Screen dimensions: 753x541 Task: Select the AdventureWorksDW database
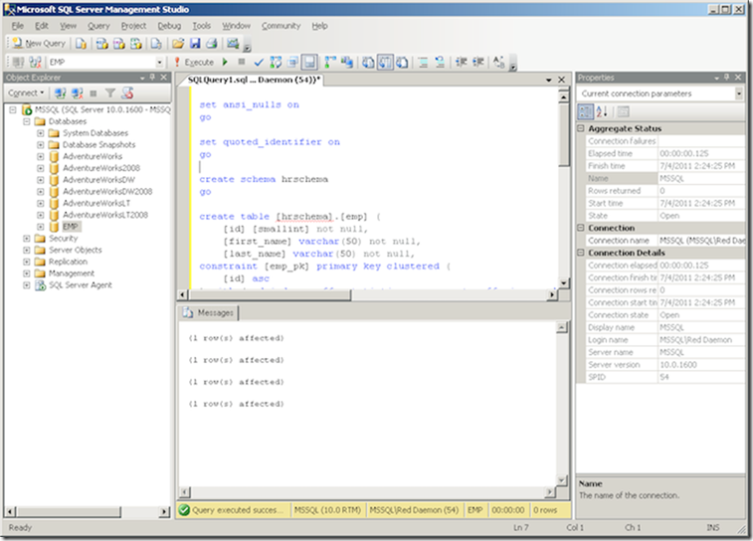tap(98, 180)
